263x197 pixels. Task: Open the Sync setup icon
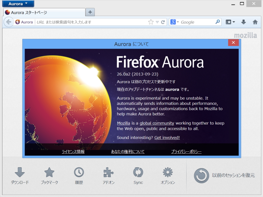coord(138,172)
